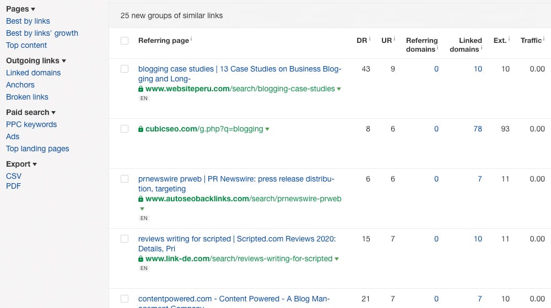Open Best by links' growth report
The image size is (551, 308).
(42, 33)
